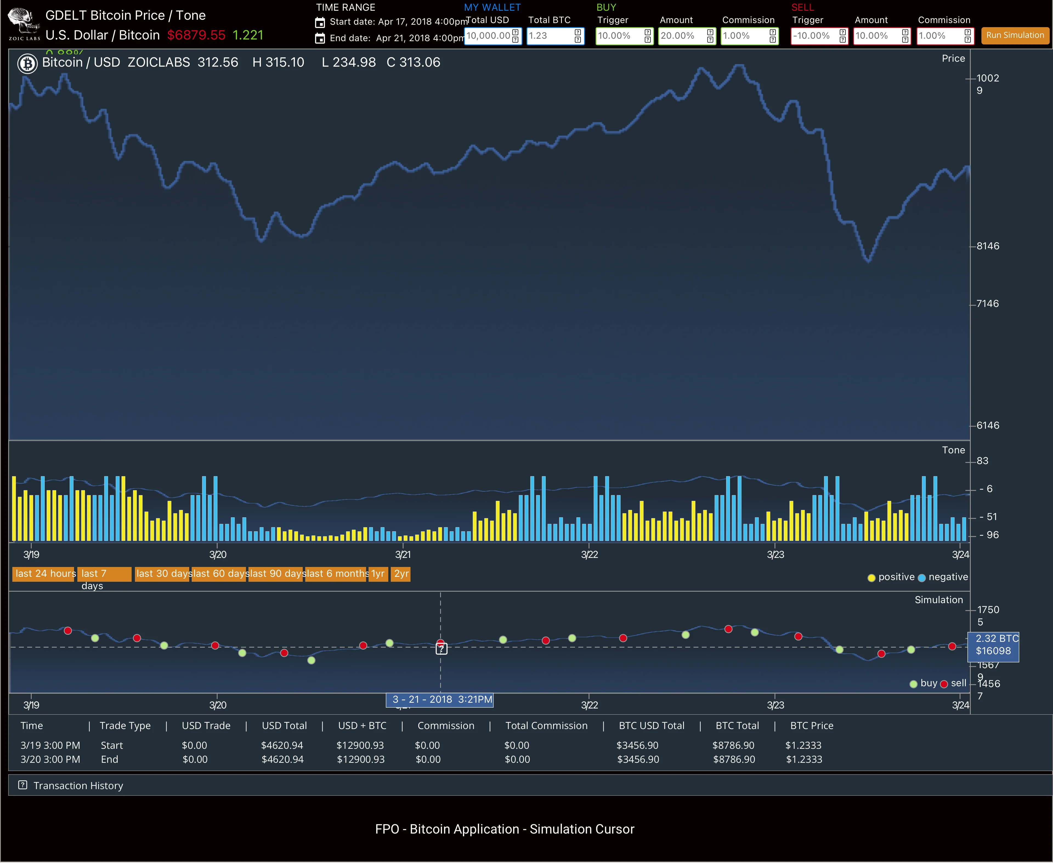Focus the Buy Amount 20.00% field

point(687,36)
